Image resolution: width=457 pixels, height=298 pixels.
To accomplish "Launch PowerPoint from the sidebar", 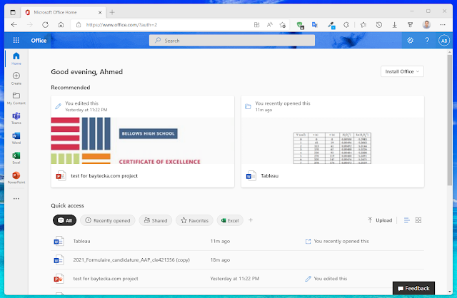I will pyautogui.click(x=16, y=178).
